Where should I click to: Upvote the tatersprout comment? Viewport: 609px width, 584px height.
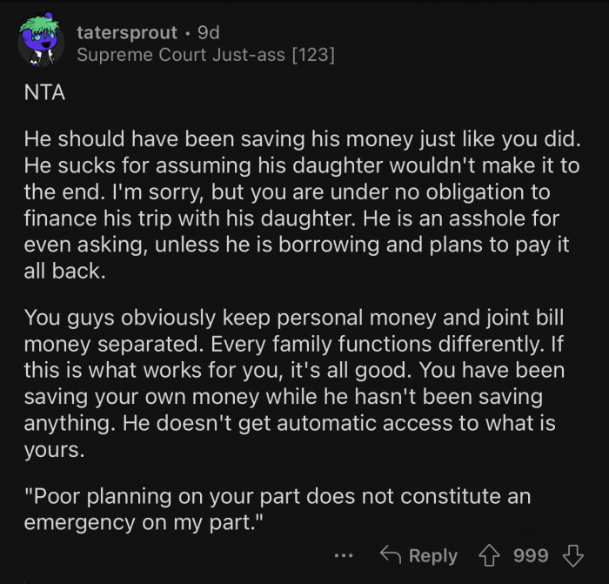[x=492, y=555]
